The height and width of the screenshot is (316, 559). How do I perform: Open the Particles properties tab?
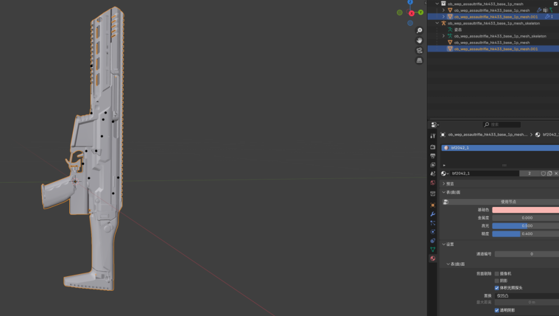coord(433,223)
